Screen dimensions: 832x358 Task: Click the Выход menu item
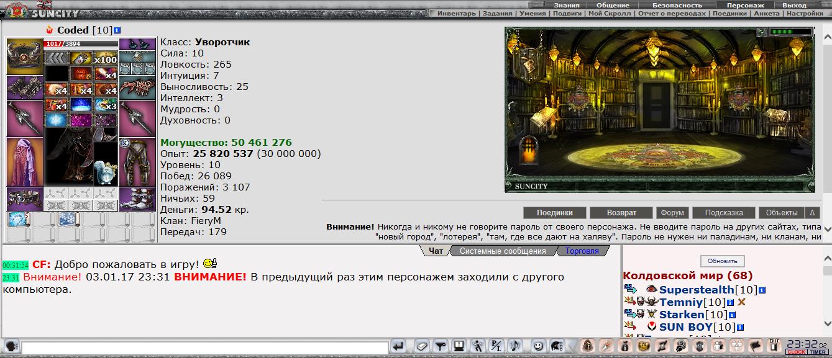tap(795, 5)
